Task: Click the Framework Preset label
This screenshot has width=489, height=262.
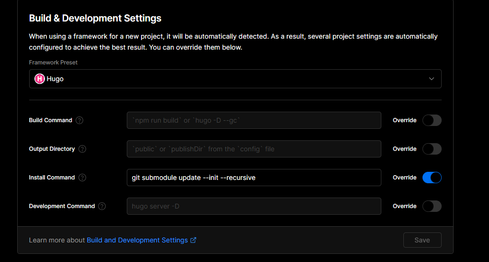Action: click(x=53, y=63)
